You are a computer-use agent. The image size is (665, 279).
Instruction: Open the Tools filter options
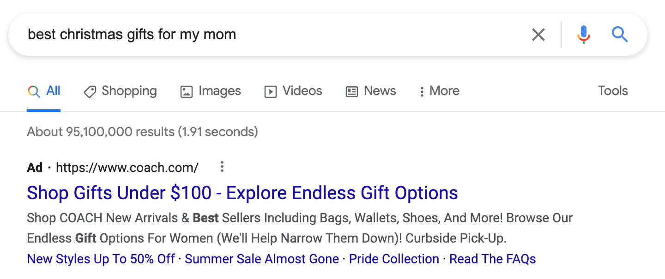613,91
